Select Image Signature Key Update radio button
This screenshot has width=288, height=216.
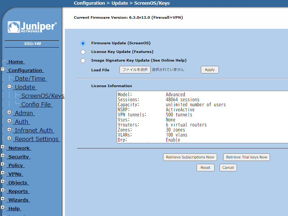click(83, 60)
